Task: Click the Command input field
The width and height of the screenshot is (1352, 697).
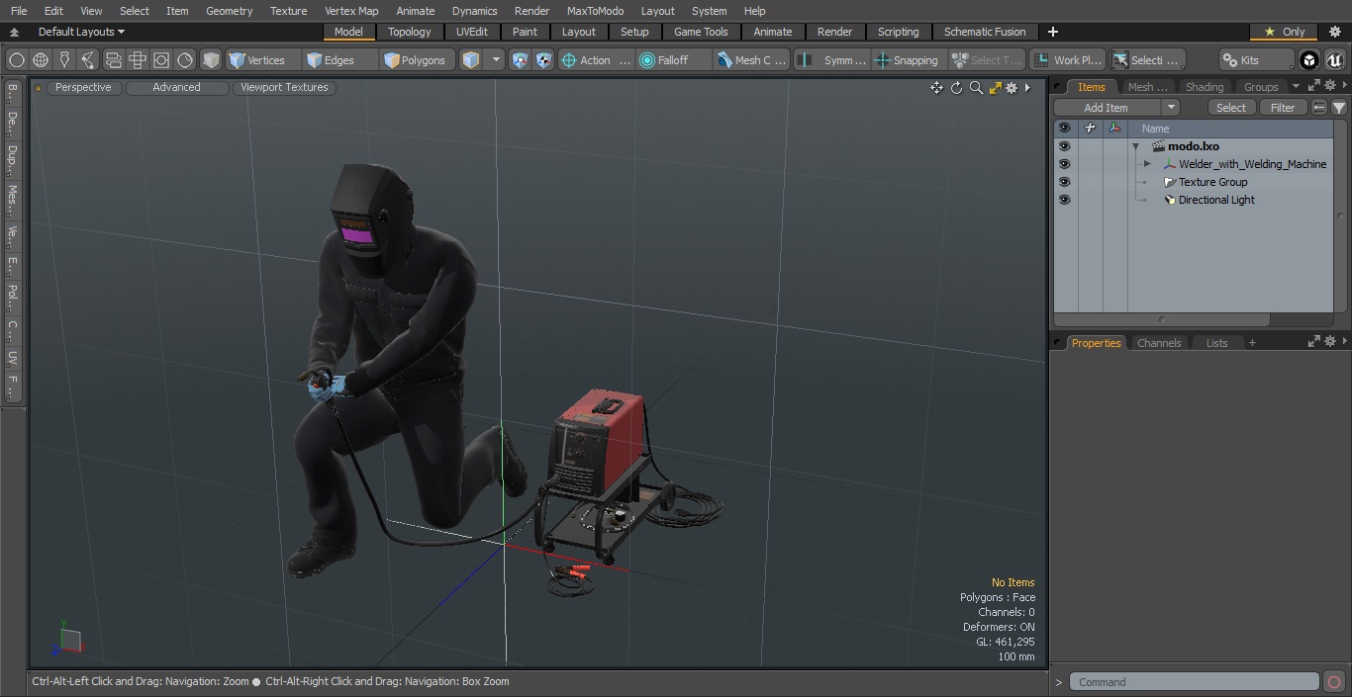Action: pyautogui.click(x=1195, y=682)
